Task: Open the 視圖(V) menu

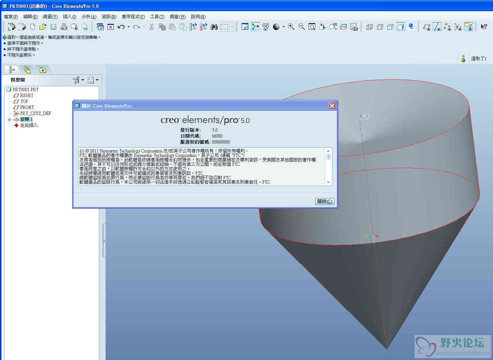Action: coord(50,17)
